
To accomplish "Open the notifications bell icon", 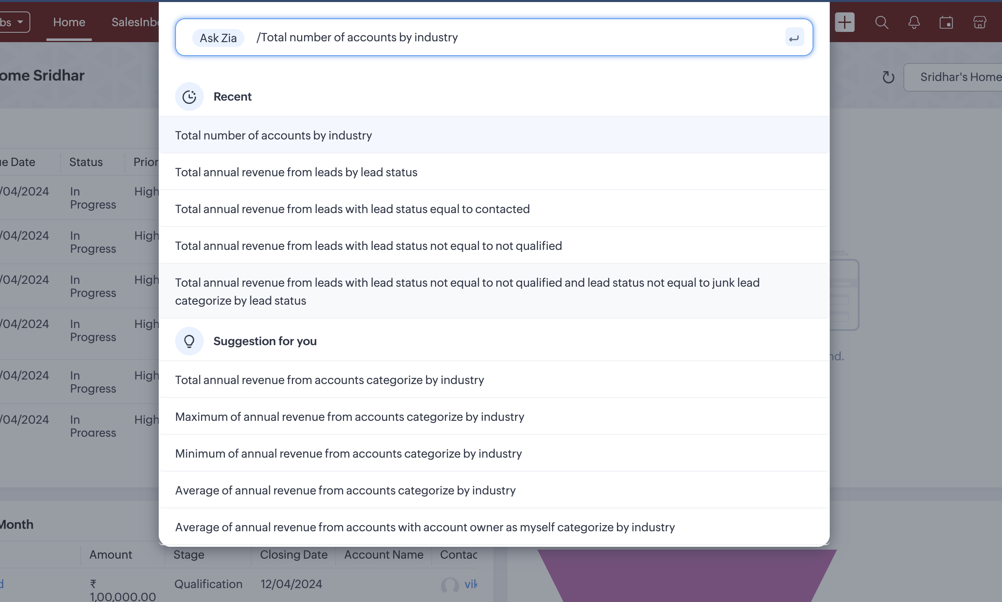I will coord(914,22).
